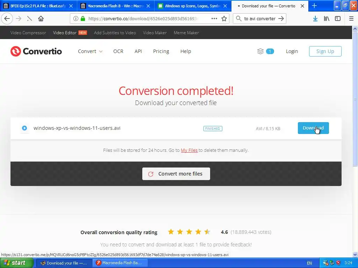Image resolution: width=358 pixels, height=268 pixels.
Task: Open the browser home page icon
Action: tap(41, 19)
